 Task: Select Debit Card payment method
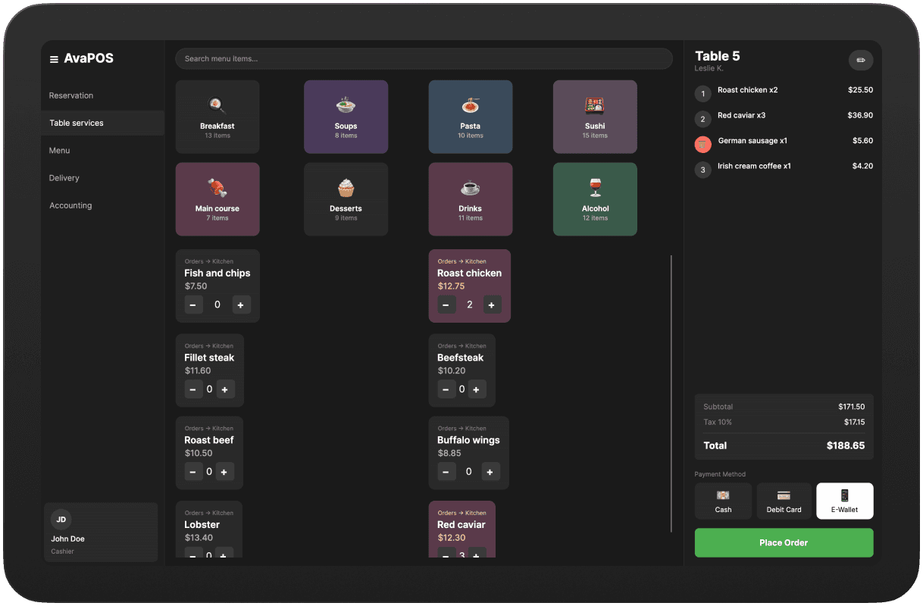(784, 501)
